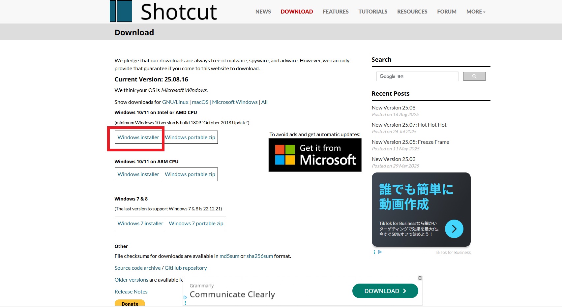The width and height of the screenshot is (562, 307).
Task: Go to the FEATURES page
Action: click(336, 12)
